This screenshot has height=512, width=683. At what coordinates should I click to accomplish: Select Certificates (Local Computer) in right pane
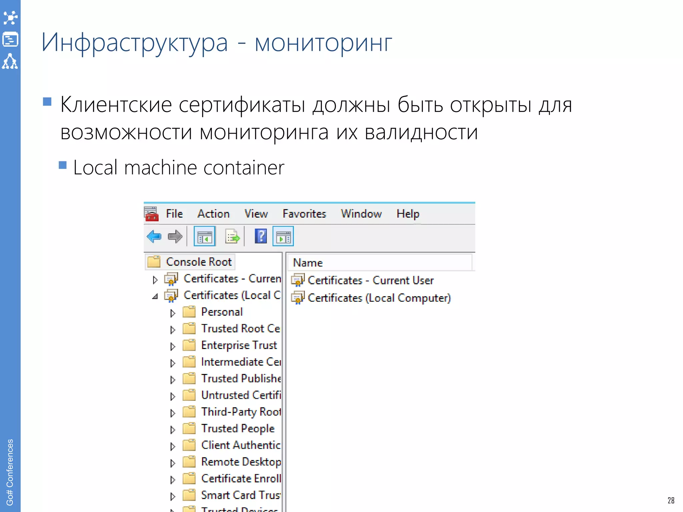coord(379,298)
